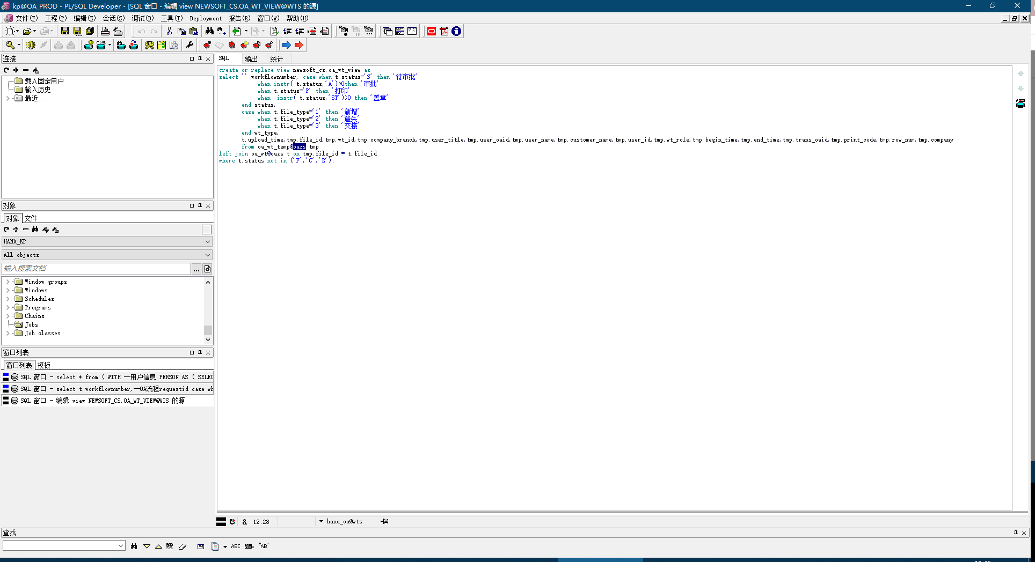Viewport: 1035px width, 562px height.
Task: Click the Preferences wrench icon
Action: 189,45
